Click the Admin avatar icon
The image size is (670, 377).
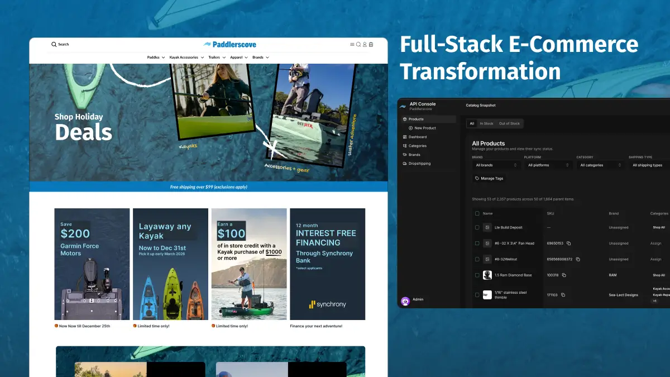pos(405,300)
